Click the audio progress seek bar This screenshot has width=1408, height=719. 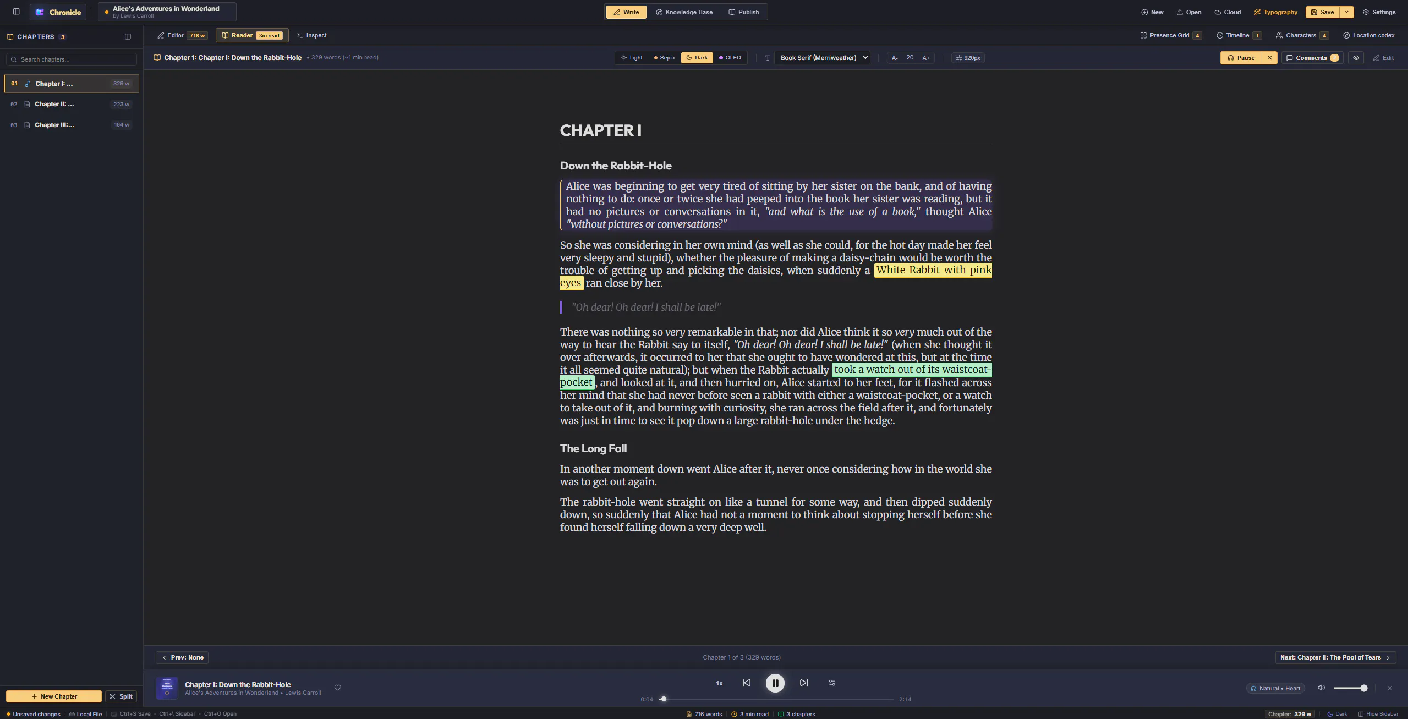[776, 699]
